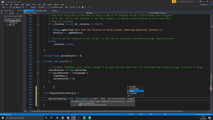Viewport: 213px width, 120px height.
Task: Open the View menu
Action: pyautogui.click(x=11, y=4)
